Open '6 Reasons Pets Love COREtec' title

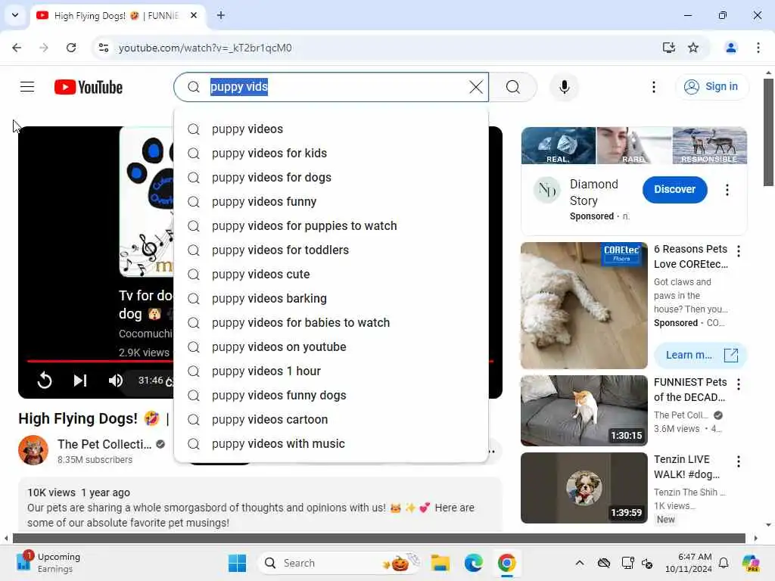[x=690, y=256]
